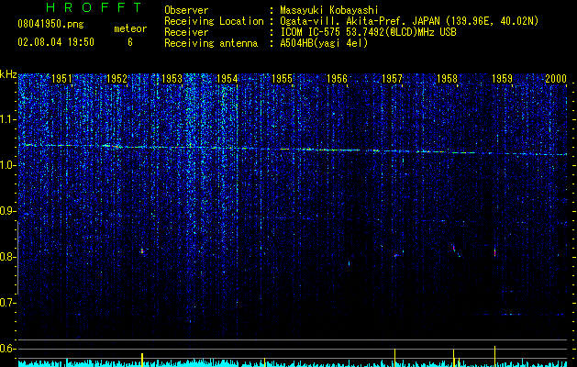Click the faint echo after 1956
The height and width of the screenshot is (367, 577).
[x=349, y=263]
